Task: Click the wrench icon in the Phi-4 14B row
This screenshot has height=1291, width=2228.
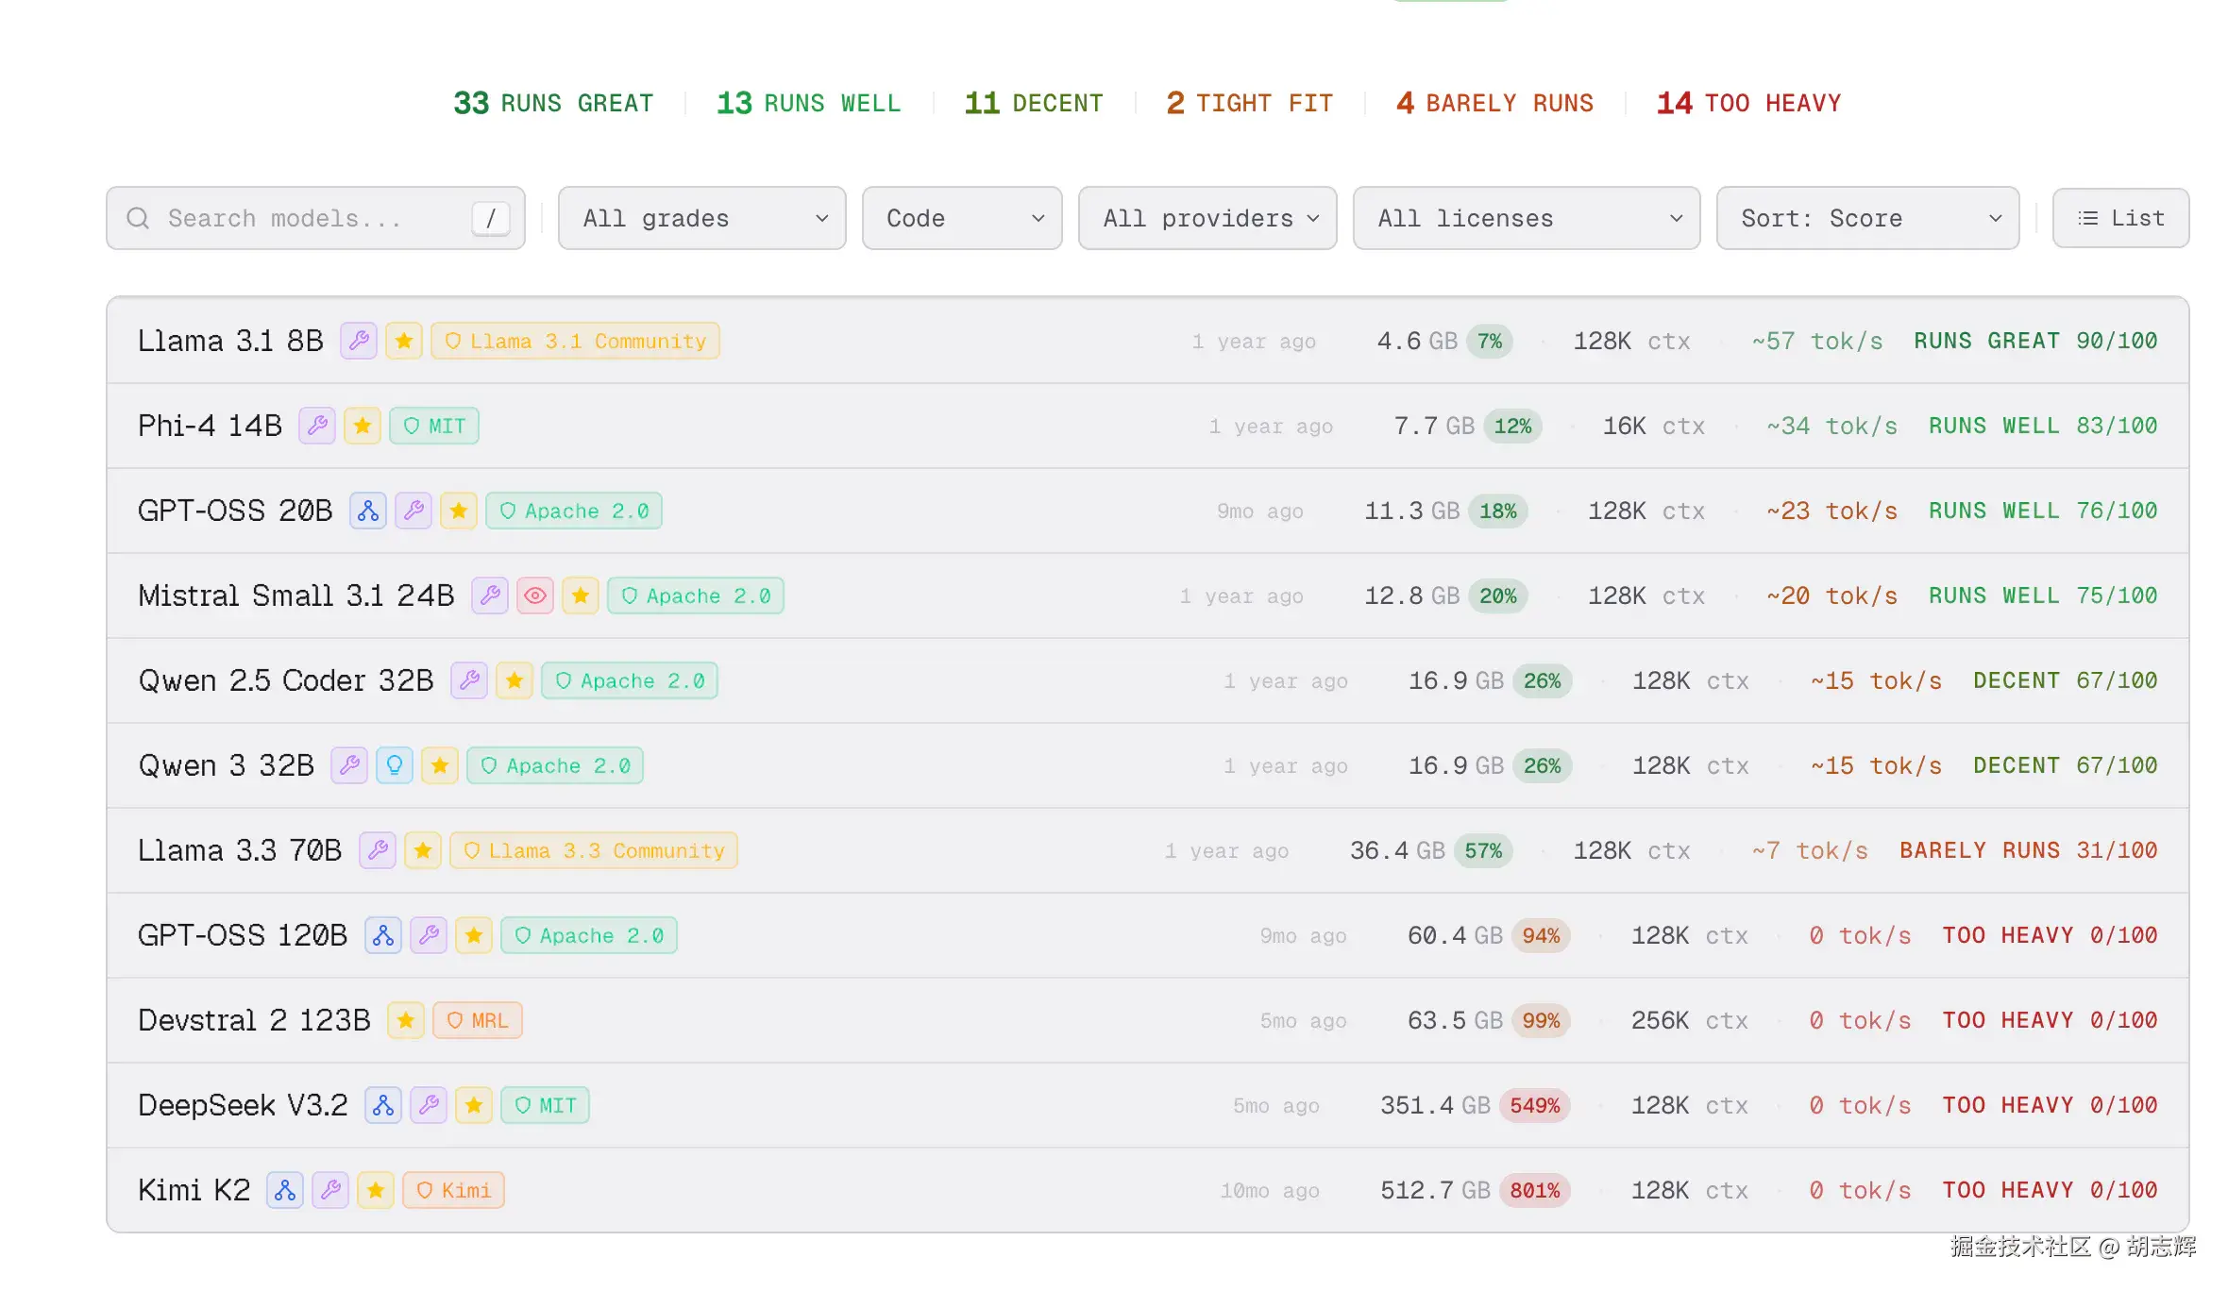Action: (x=317, y=426)
